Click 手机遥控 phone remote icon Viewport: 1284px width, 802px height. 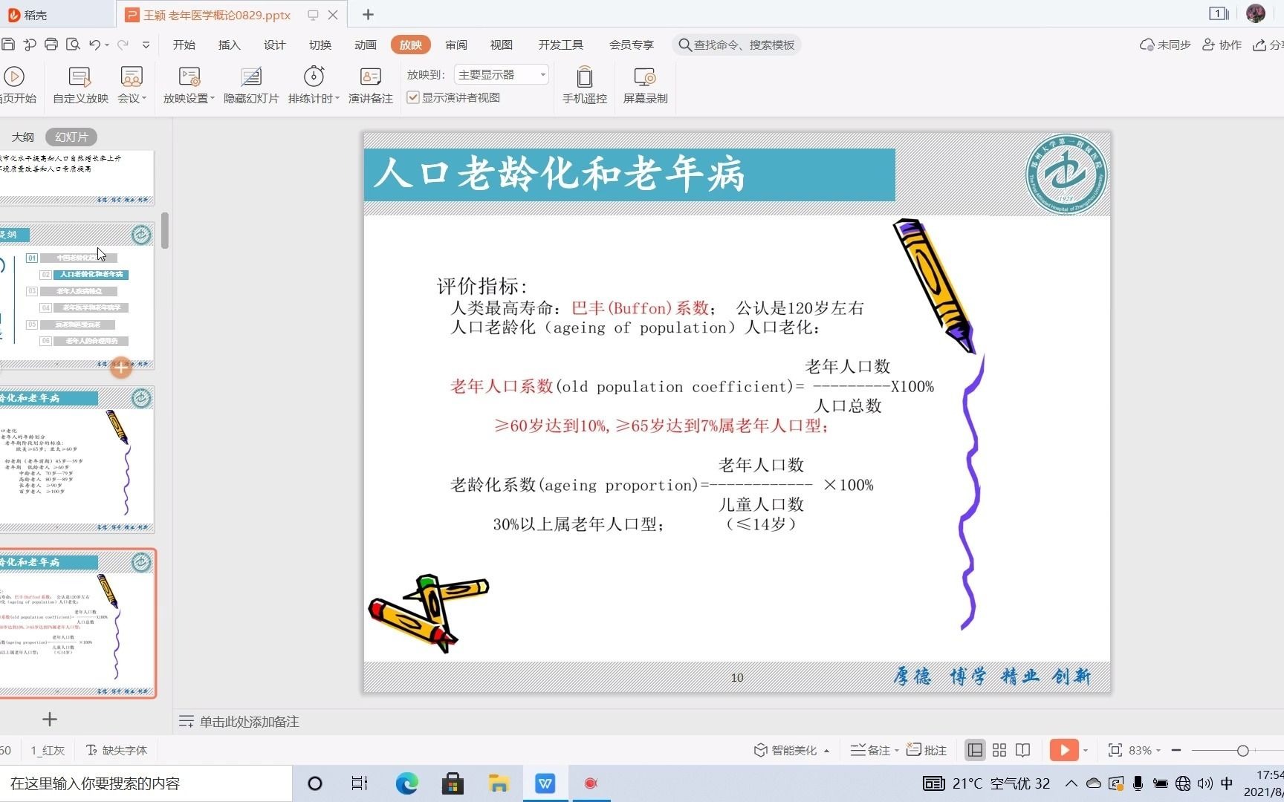coord(585,85)
